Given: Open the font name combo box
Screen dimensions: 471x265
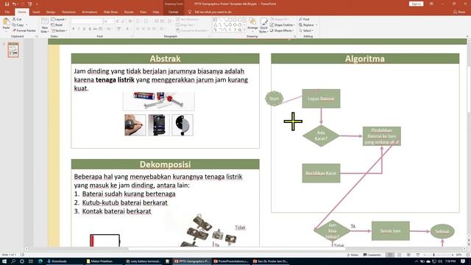Looking at the screenshot, I should tap(87, 21).
